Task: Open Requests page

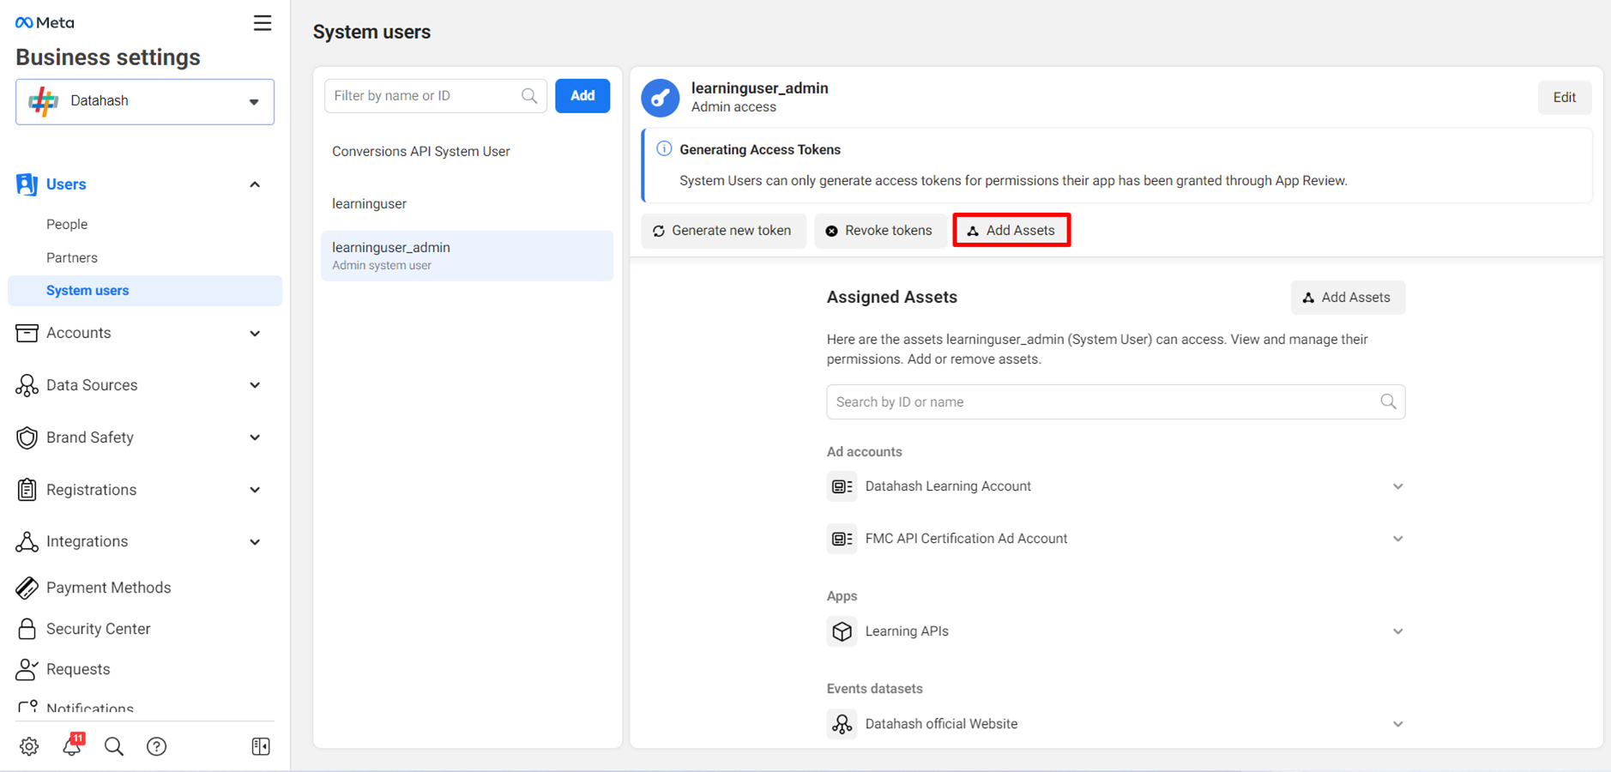Action: pos(78,669)
